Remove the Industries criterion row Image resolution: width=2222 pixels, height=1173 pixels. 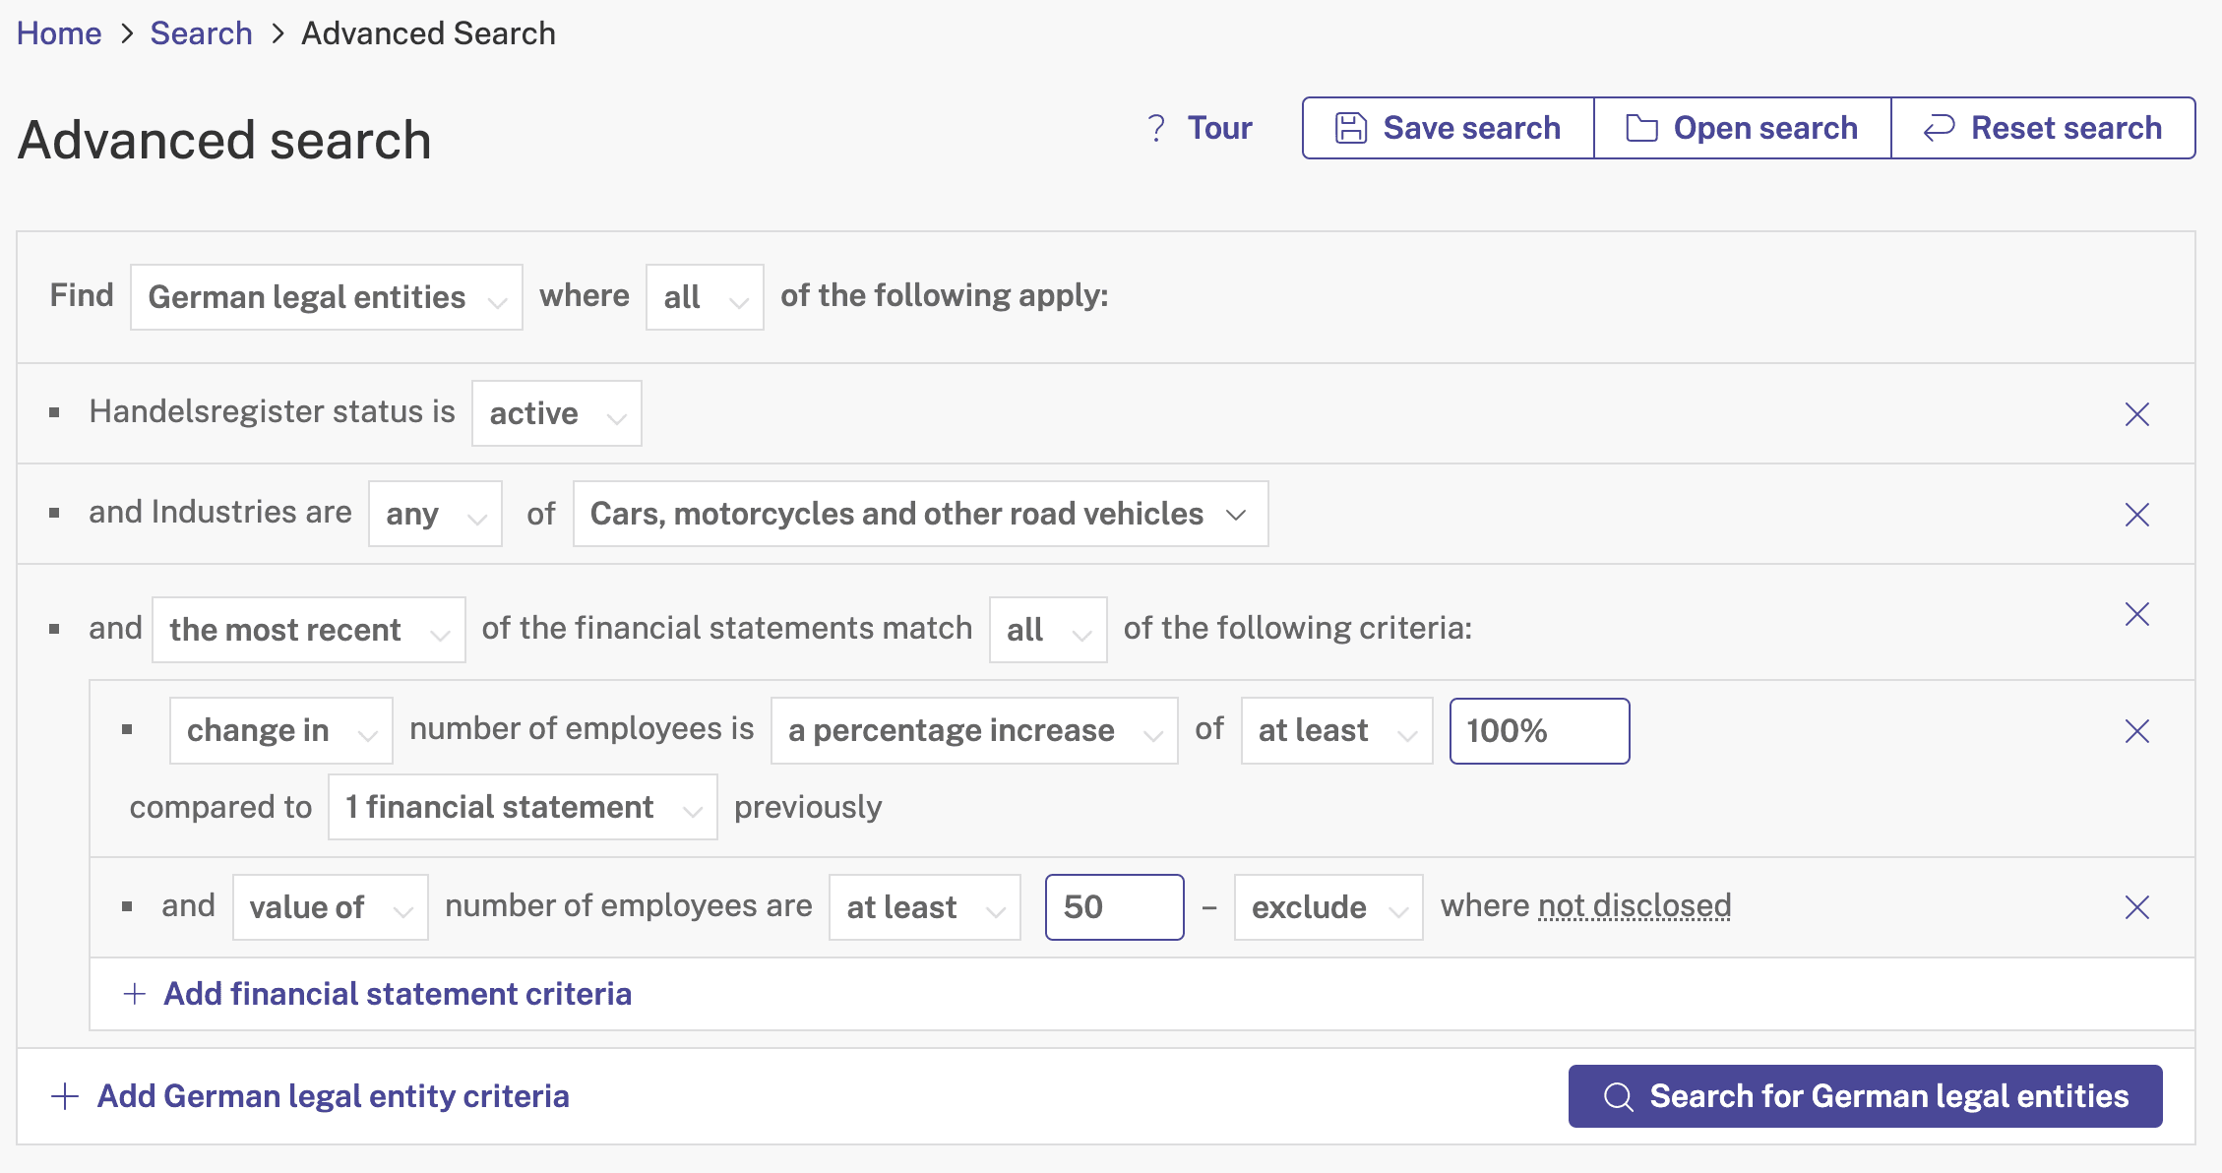(2136, 515)
